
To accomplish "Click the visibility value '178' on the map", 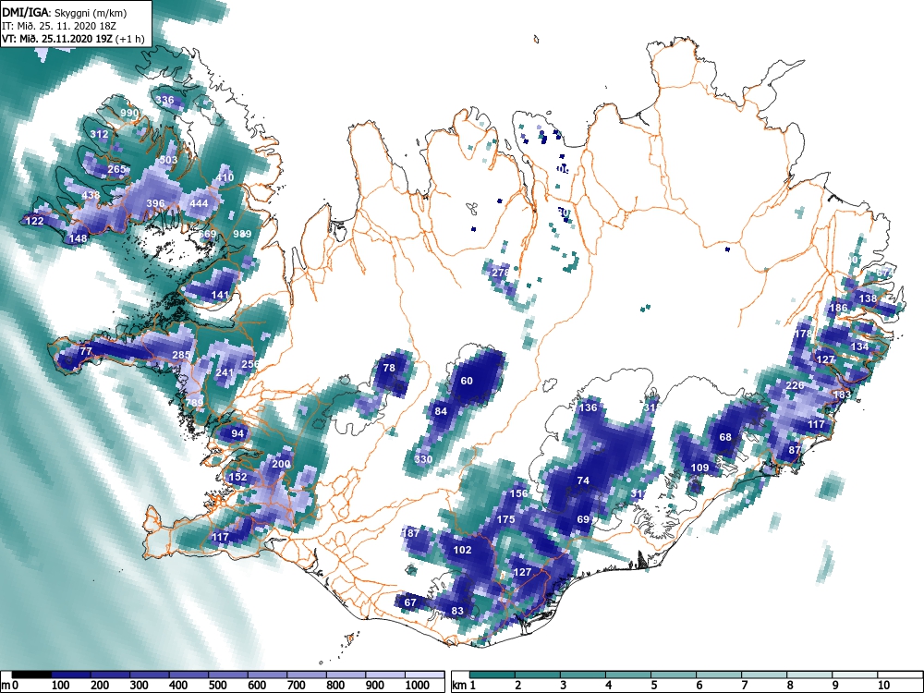I will click(803, 334).
